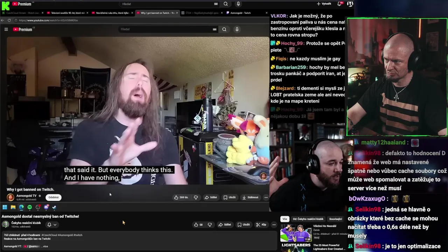The image size is (448, 252).
Task: Close the Asmongold - Twitch tab
Action: (x=267, y=13)
